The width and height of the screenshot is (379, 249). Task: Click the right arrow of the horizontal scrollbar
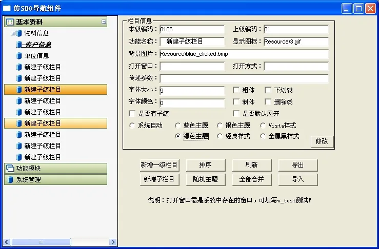click(113, 242)
